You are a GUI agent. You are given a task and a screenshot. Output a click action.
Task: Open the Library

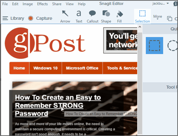click(x=17, y=18)
